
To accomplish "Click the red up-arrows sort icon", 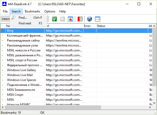I will pyautogui.click(x=70, y=19).
